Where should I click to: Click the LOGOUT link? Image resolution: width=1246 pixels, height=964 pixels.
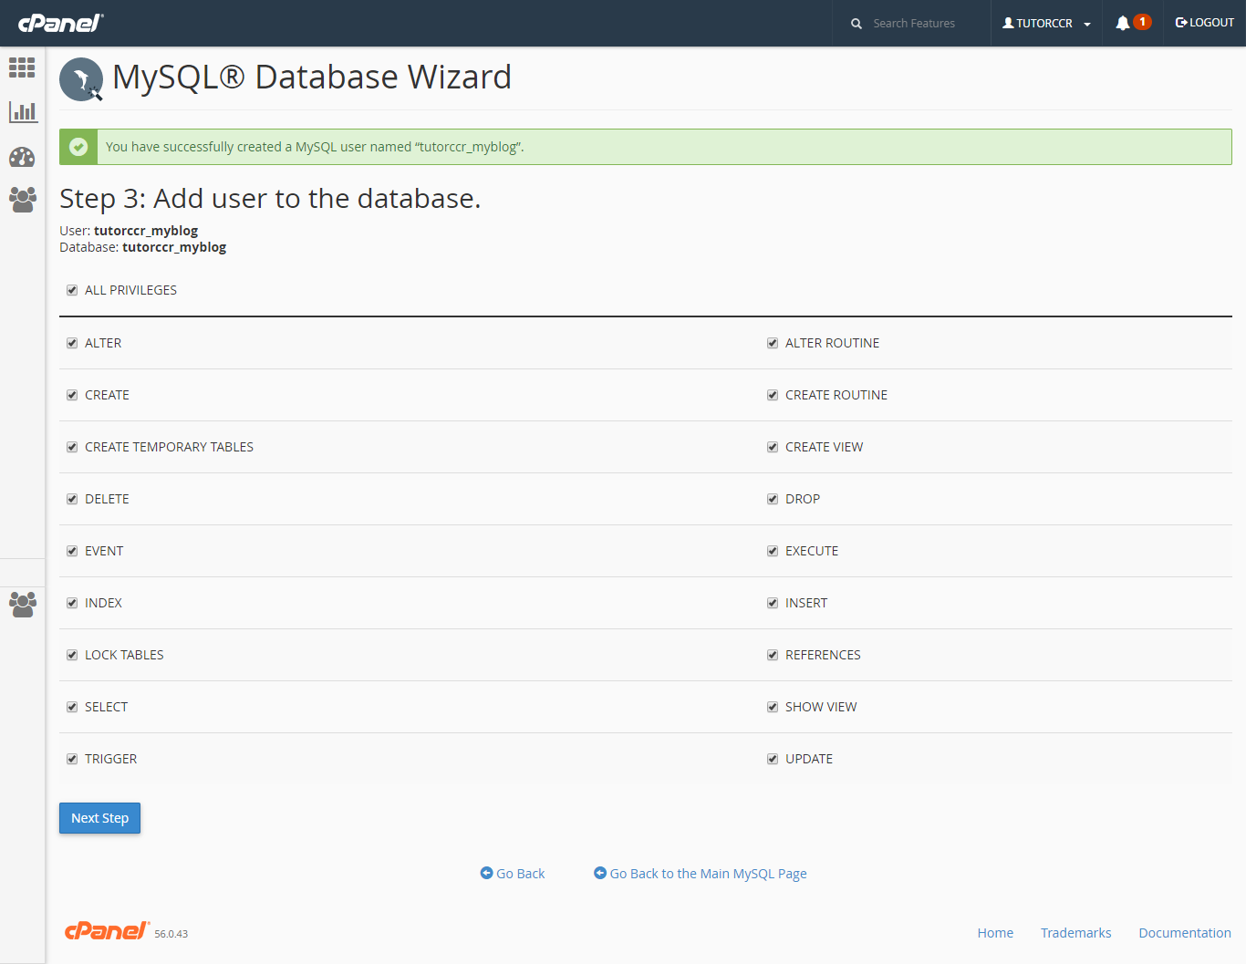1204,23
